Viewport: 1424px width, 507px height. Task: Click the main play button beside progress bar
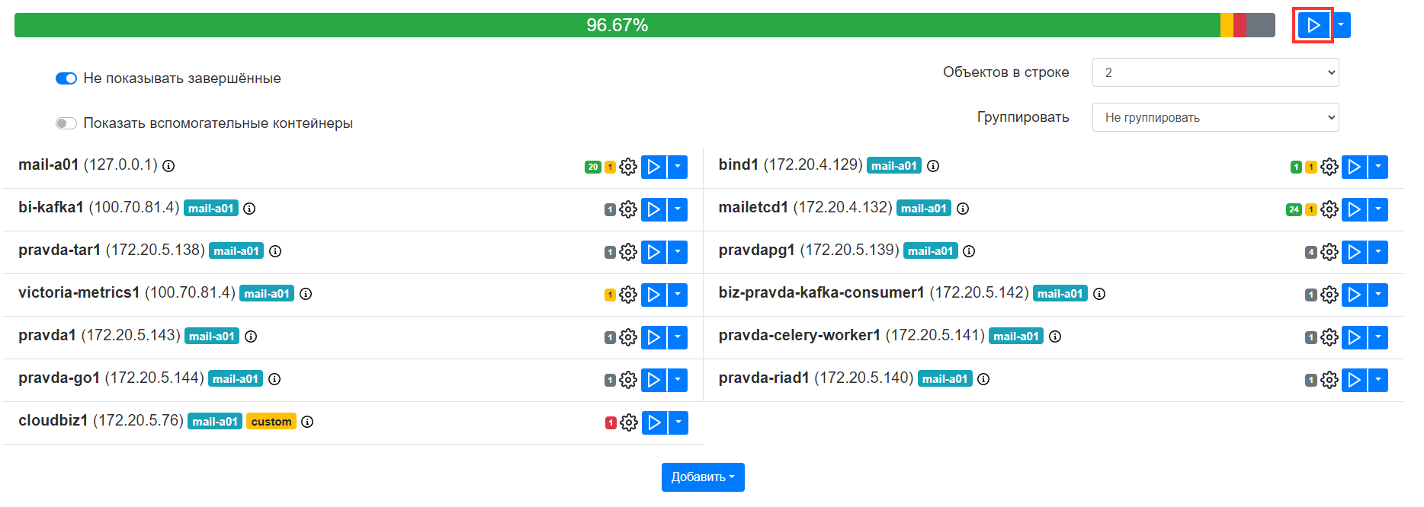pos(1313,25)
